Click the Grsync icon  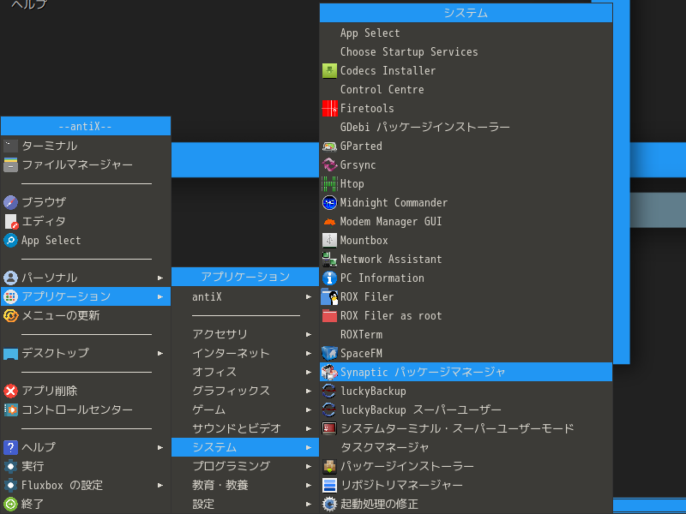[x=329, y=164]
